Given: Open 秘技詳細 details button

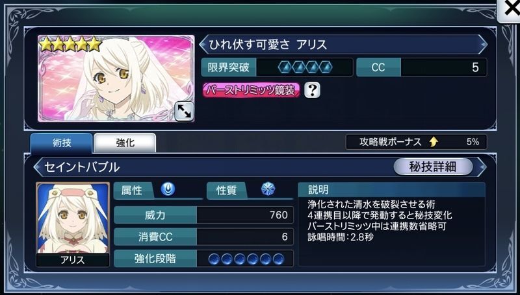Looking at the screenshot, I should click(x=433, y=167).
